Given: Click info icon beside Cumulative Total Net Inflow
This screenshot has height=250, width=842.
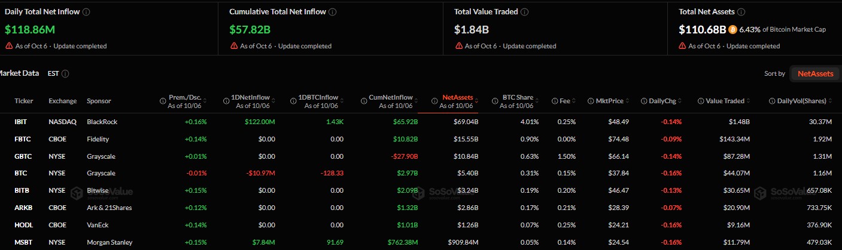Looking at the screenshot, I should (332, 12).
